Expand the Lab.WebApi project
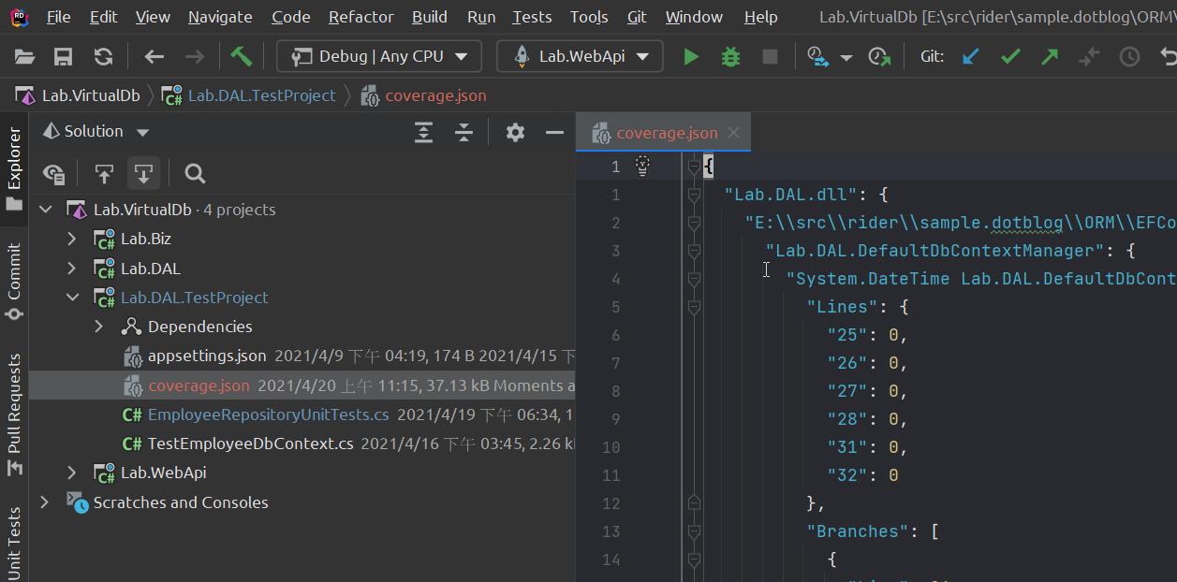Image resolution: width=1177 pixels, height=582 pixels. point(72,473)
